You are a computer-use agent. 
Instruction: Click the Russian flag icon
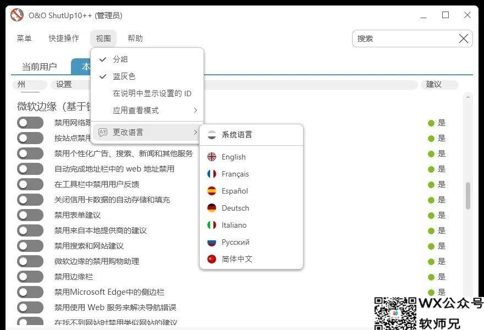click(212, 242)
